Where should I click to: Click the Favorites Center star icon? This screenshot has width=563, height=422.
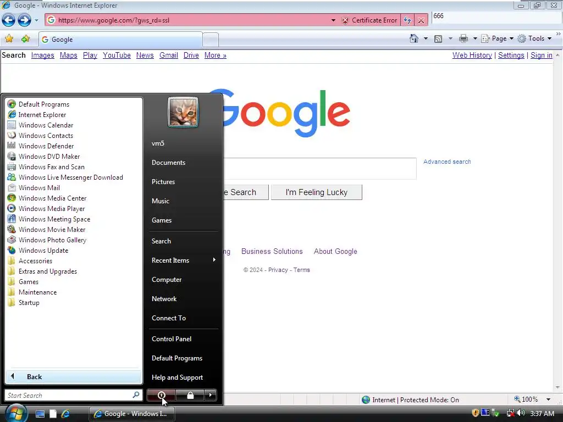9,39
